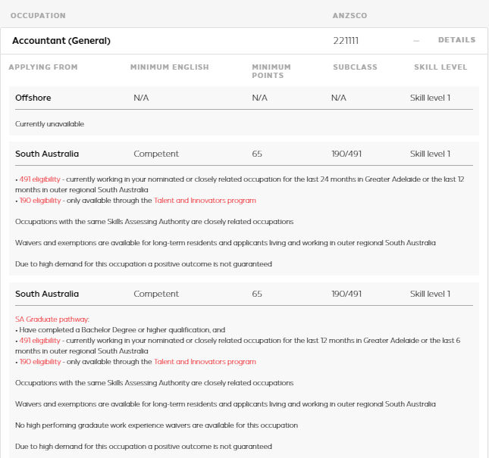Click the OCCUPATION column header
The height and width of the screenshot is (458, 489).
[37, 15]
